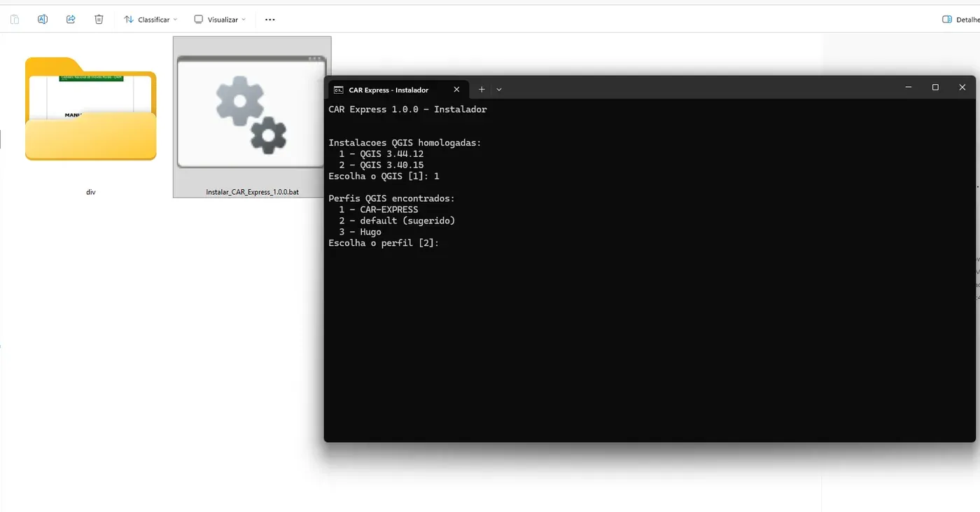Select the CAR Express - Instalador terminal tab
980x512 pixels.
coord(397,89)
